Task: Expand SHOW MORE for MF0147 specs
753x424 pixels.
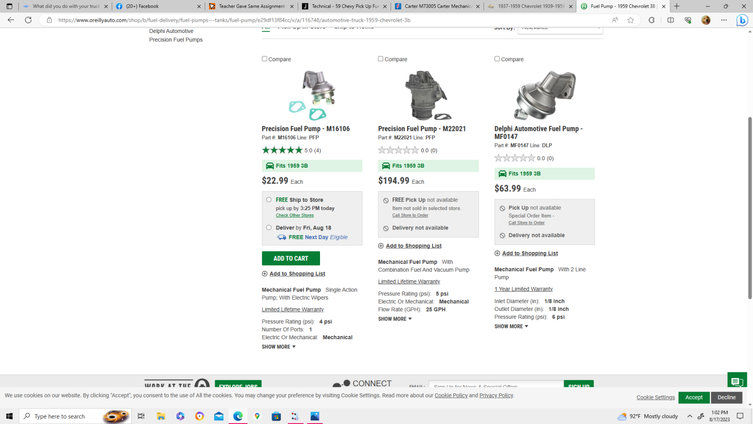Action: tap(511, 326)
